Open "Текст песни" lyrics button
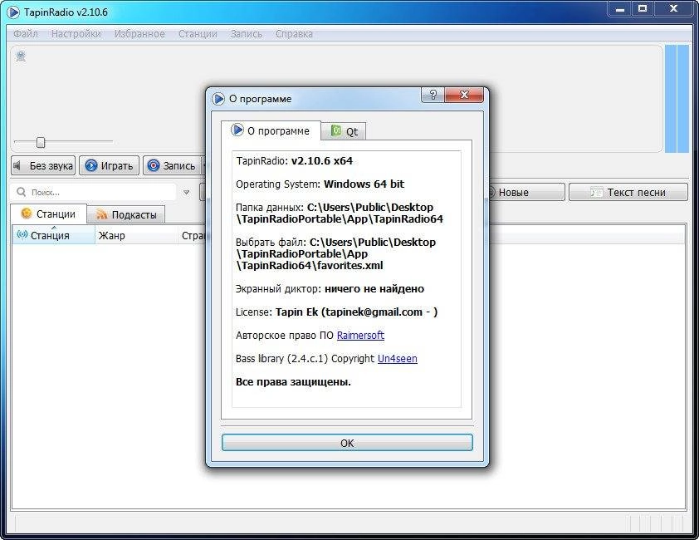The height and width of the screenshot is (540, 699). coord(628,193)
